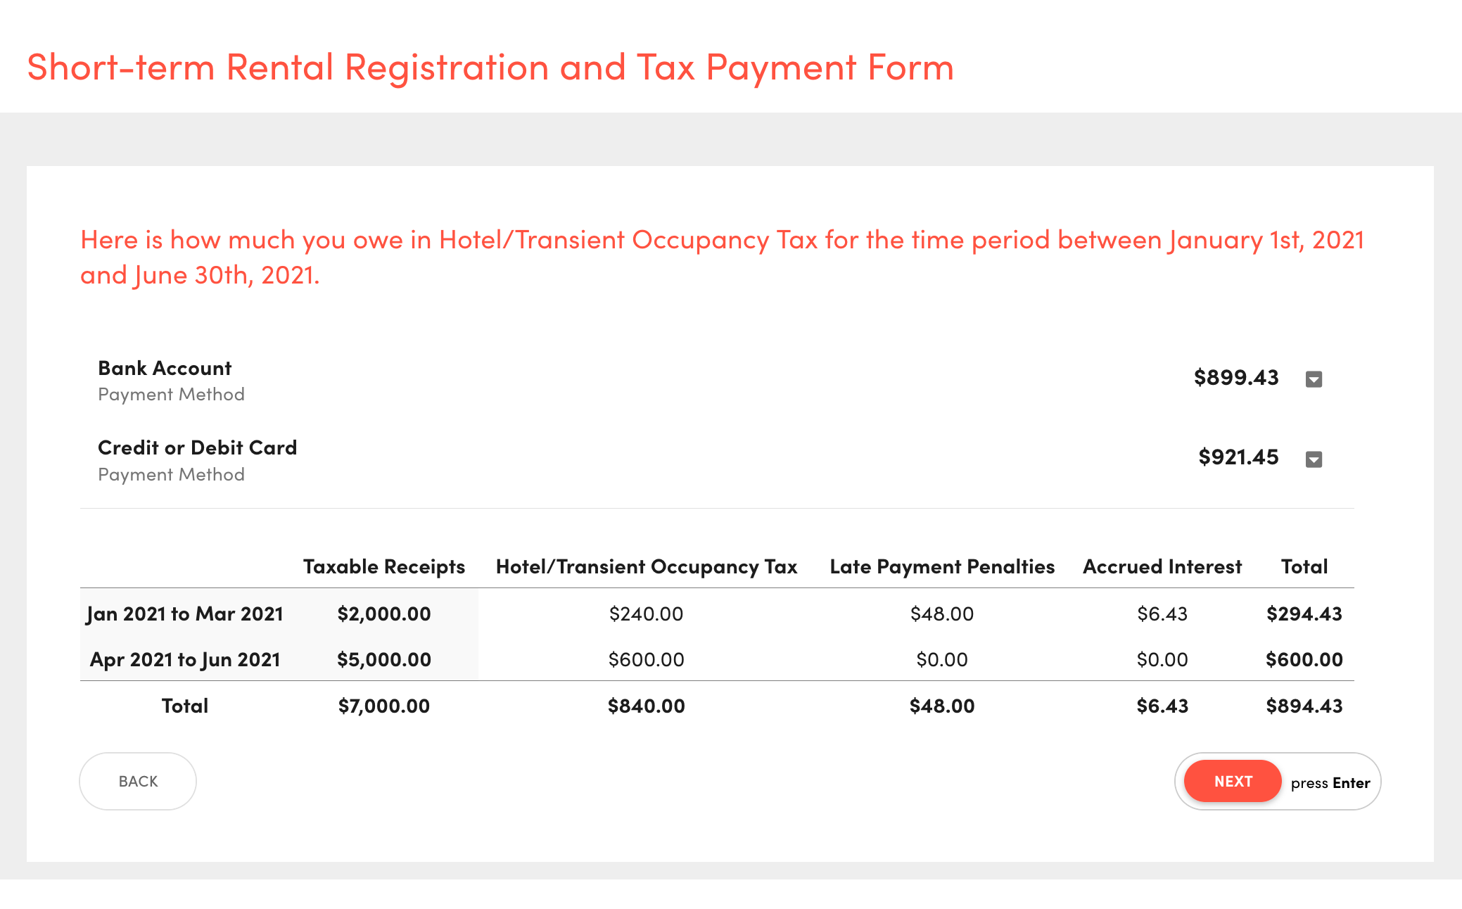1462x909 pixels.
Task: Click the Hotel/Transient Occupancy Tax column header
Action: pyautogui.click(x=646, y=566)
